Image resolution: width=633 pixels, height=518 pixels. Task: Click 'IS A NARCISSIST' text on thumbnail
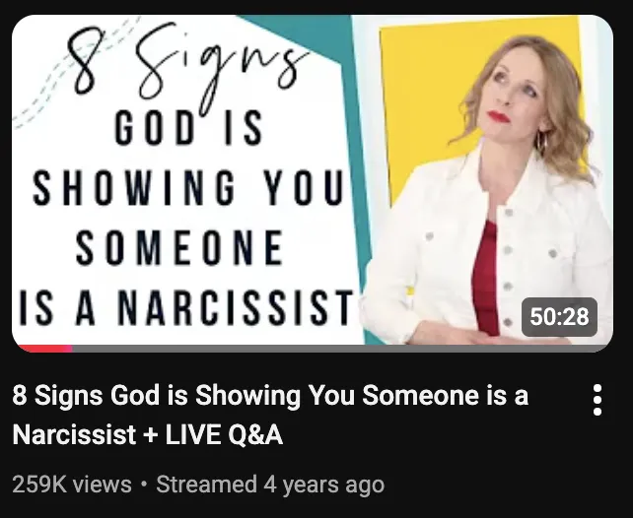(185, 307)
